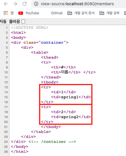Select the <body> opening tag on line 3

point(18,38)
